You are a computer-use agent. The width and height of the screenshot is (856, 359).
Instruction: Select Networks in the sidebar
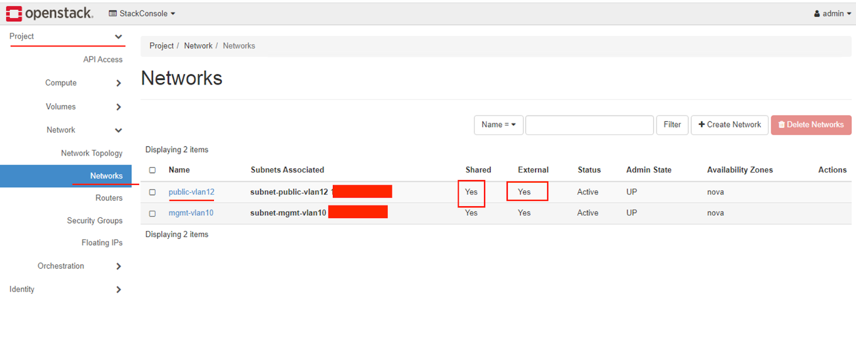pyautogui.click(x=66, y=176)
